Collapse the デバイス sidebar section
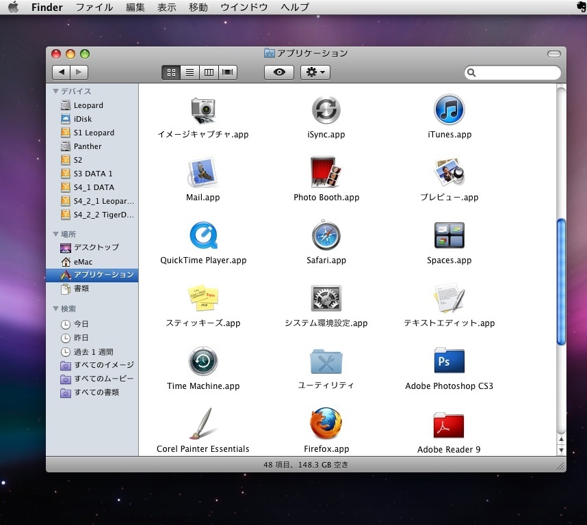This screenshot has height=525, width=587. [56, 91]
